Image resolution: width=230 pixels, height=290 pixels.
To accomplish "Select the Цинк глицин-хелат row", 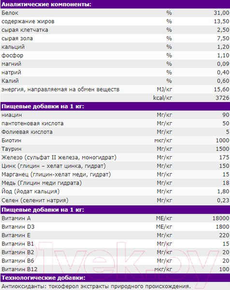I will tap(115, 166).
